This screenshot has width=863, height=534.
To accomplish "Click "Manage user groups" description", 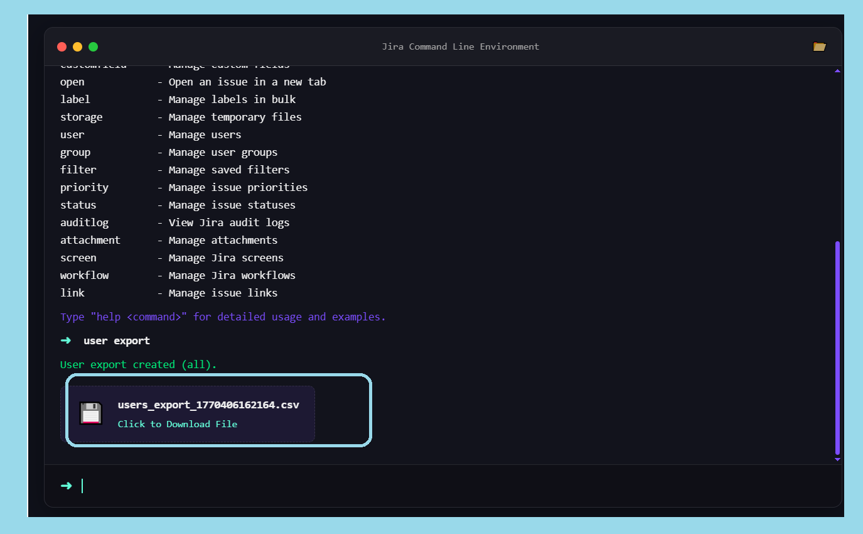I will tap(223, 152).
